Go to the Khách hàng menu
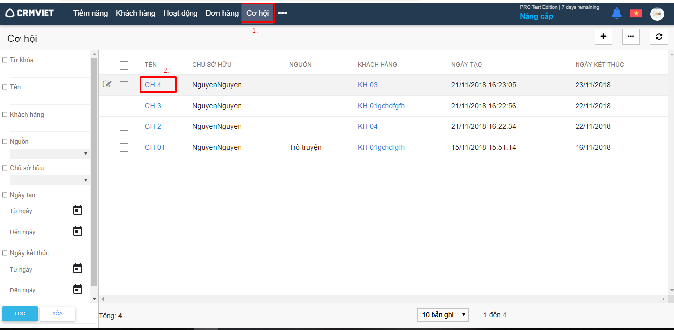 [136, 13]
